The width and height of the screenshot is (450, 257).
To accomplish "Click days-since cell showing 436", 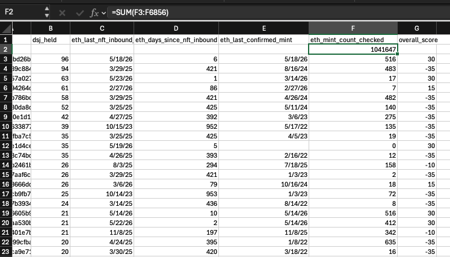I will pyautogui.click(x=176, y=203).
